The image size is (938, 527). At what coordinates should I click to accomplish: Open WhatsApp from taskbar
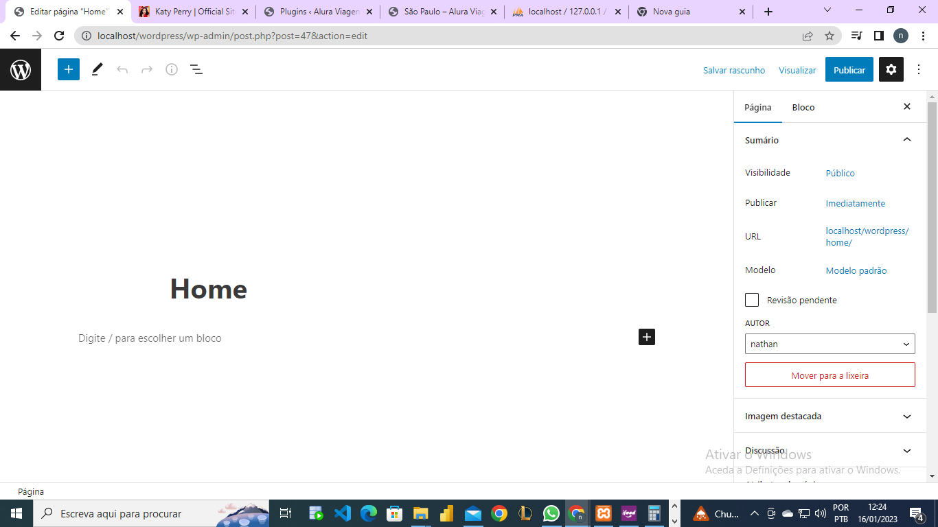tap(551, 513)
